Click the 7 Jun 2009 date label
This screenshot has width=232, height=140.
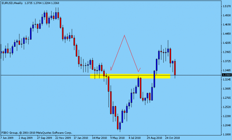(7, 138)
